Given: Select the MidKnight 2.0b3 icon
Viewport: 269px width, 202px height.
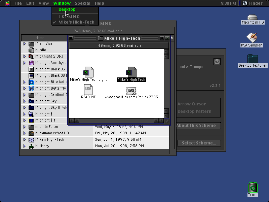Looking at the screenshot, I should [x=31, y=57].
